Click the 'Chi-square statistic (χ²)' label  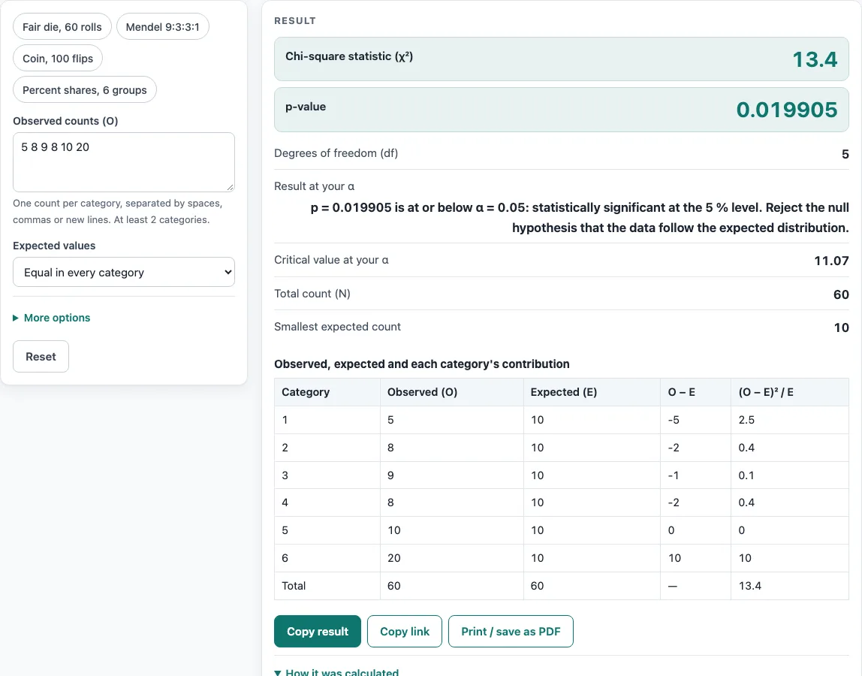(x=349, y=56)
